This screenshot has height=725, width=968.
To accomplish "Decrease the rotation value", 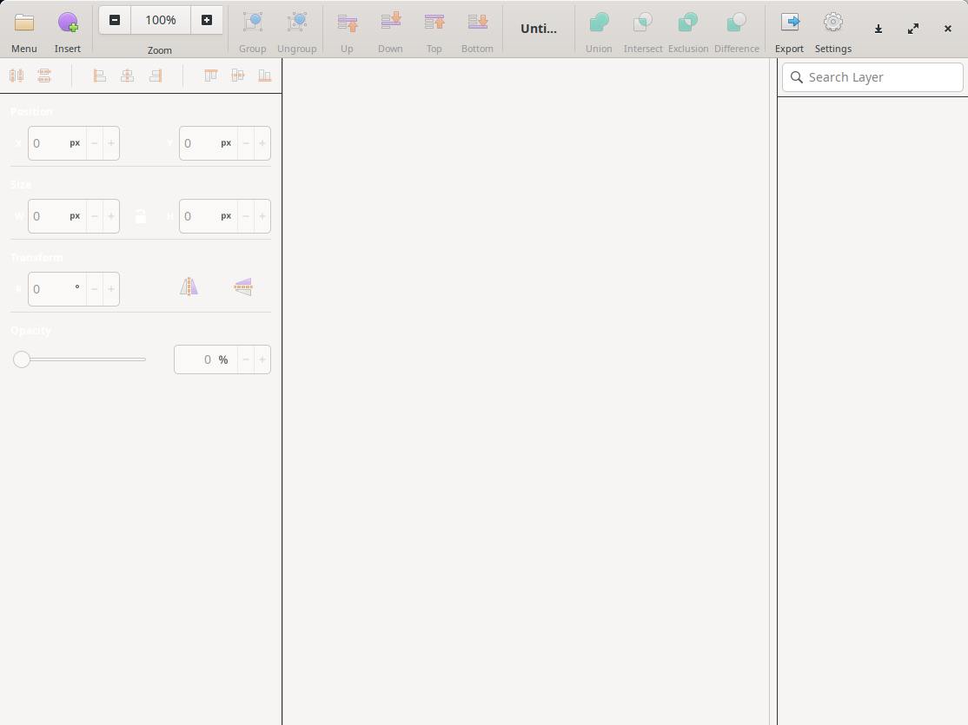I will pos(95,289).
